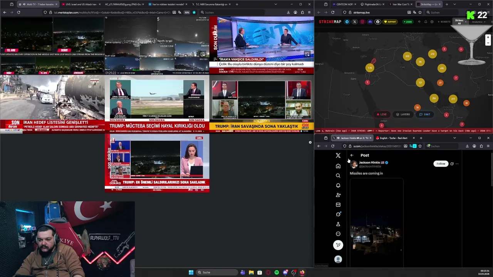Open Multi TV page settings gear
The width and height of the screenshot is (493, 277).
310,142
